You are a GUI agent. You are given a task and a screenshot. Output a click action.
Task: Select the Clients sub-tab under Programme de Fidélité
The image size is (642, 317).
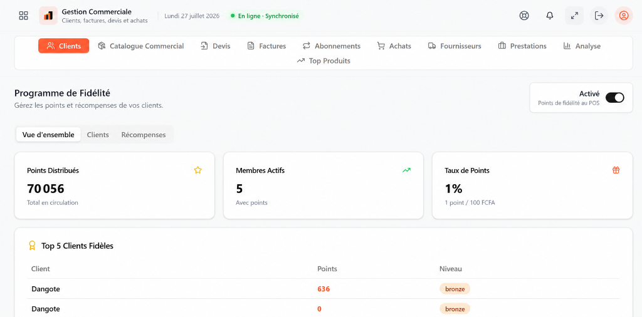pos(98,135)
